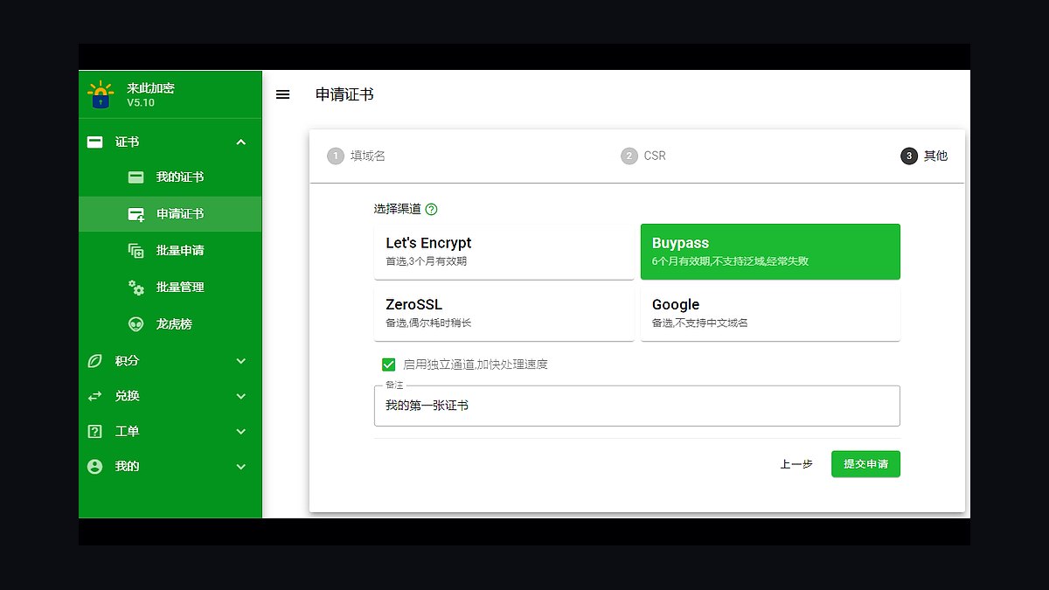Expand the 工单 menu chevron

(241, 432)
